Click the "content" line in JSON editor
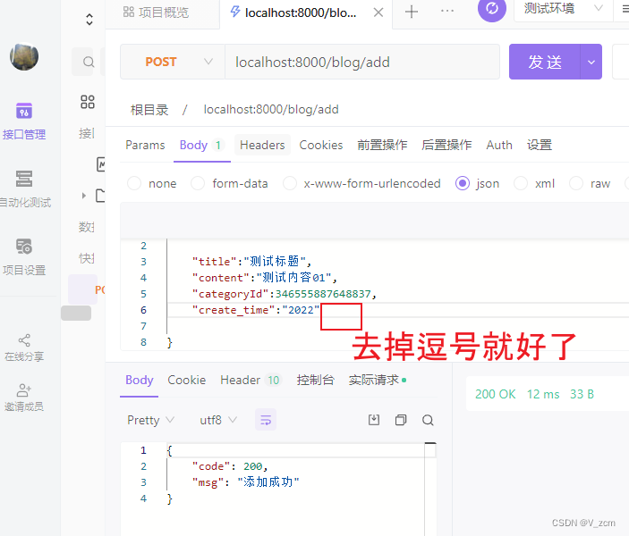The width and height of the screenshot is (629, 536). (x=264, y=278)
